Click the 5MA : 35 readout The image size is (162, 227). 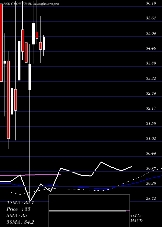(x=17, y=216)
